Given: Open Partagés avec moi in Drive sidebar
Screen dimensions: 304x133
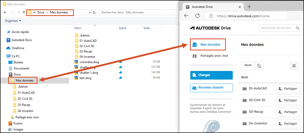Looking at the screenshot, I should pos(210,56).
